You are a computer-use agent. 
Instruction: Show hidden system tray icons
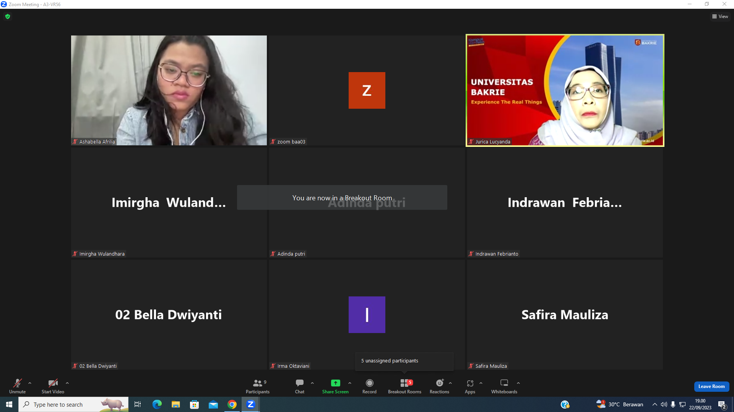click(x=655, y=404)
